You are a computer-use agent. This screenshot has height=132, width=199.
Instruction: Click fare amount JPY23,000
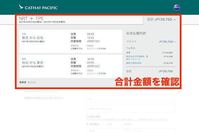point(167,53)
